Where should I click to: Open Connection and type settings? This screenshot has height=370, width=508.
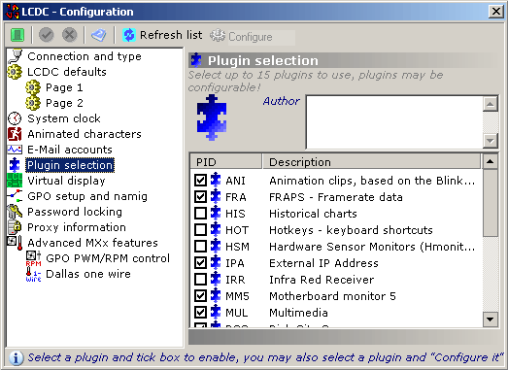click(85, 56)
